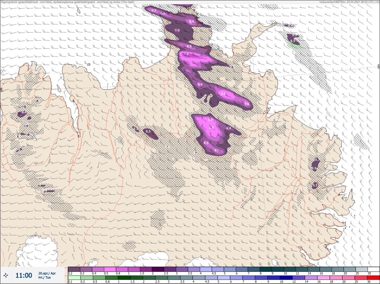
Task: Pick bottom-row darkest green swatch between 1 and 1.5
Action: point(124,278)
